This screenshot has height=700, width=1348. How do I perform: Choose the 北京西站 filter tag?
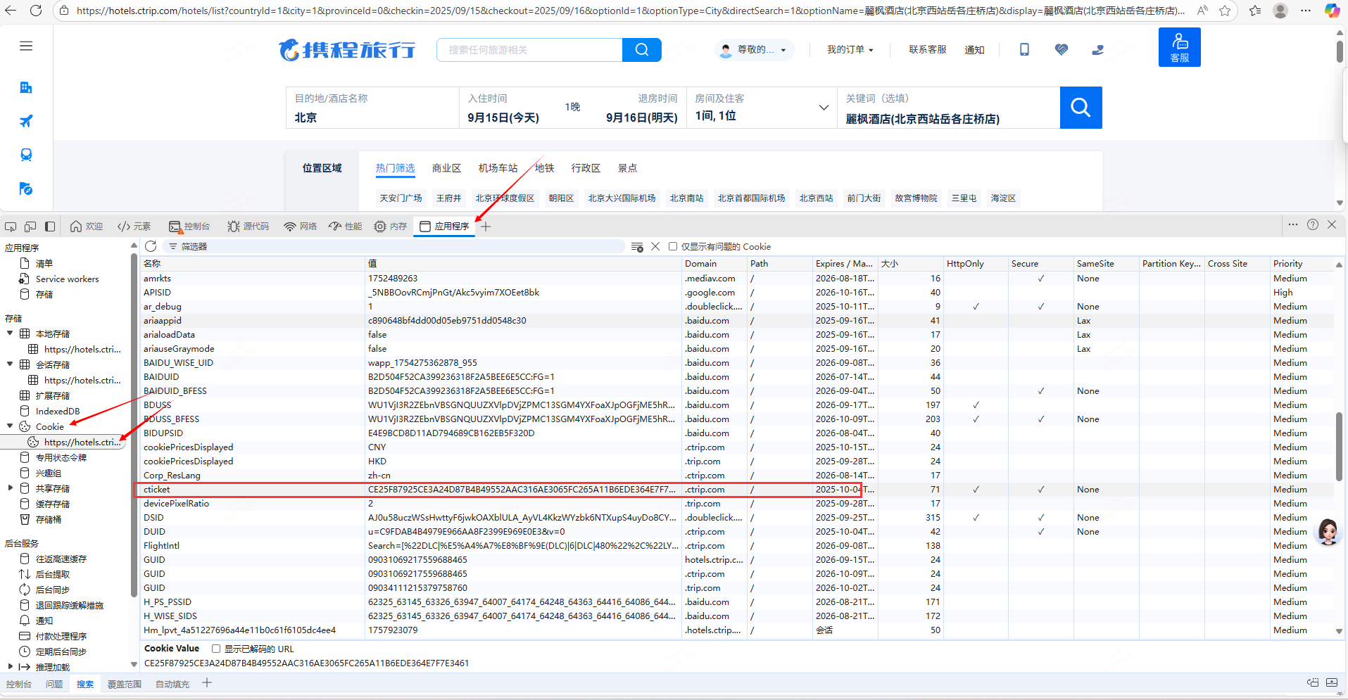816,198
